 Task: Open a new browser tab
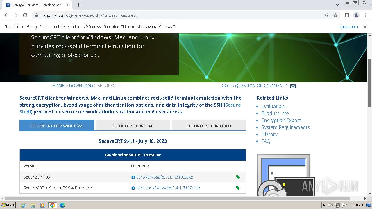[x=78, y=5]
